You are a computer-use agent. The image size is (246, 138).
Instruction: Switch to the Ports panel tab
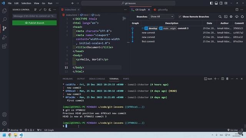126,79
